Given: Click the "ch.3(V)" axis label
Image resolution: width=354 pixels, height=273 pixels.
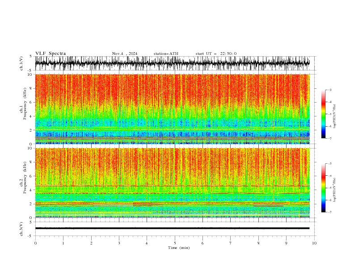Looking at the screenshot, I should point(21,229).
